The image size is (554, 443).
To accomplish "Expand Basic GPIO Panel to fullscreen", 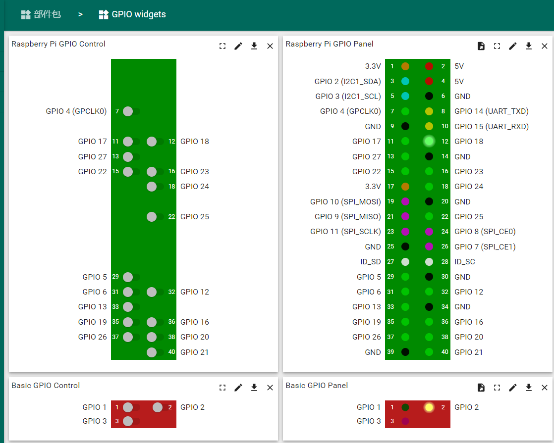I will [497, 388].
